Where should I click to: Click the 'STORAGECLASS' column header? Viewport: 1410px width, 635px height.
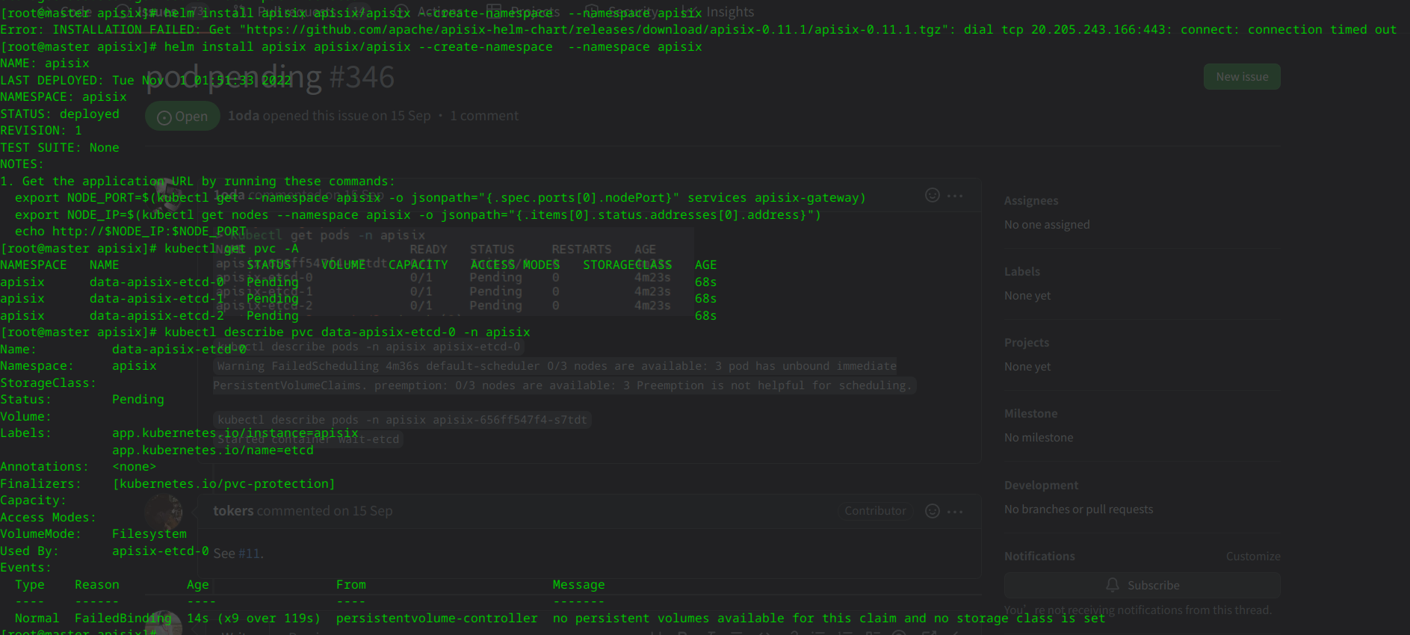628,265
